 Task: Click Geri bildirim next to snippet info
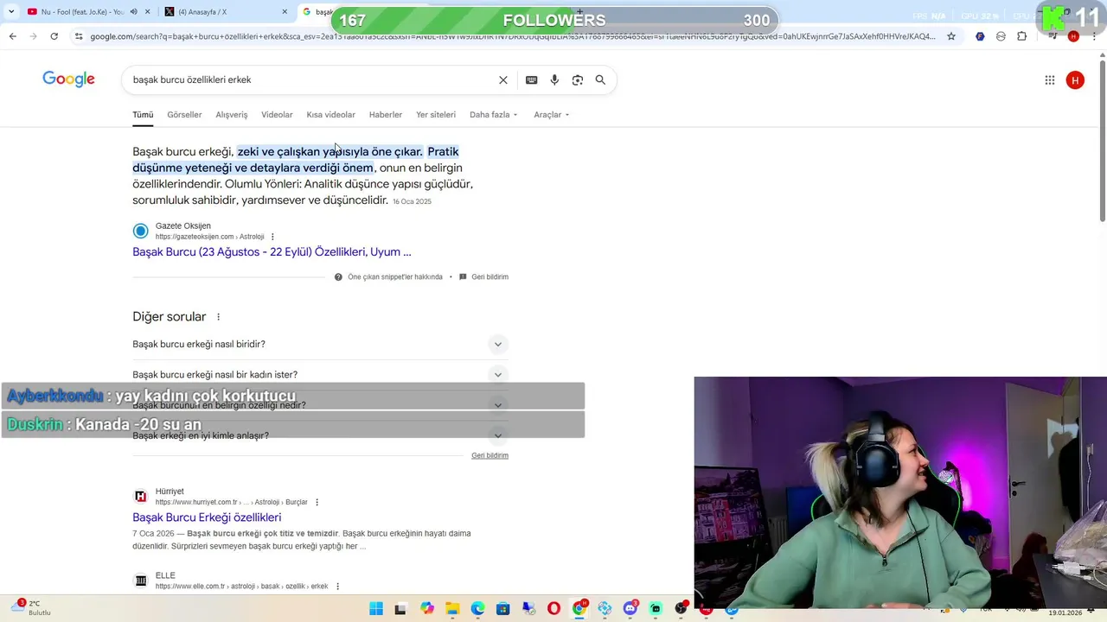[490, 277]
